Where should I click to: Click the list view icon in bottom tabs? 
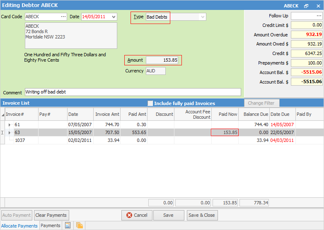[68, 225]
